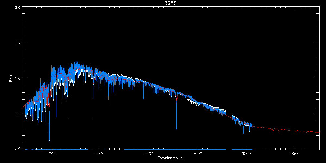Click the blue spectrum peak near 4500
This screenshot has height=163, width=326.
(x=76, y=61)
